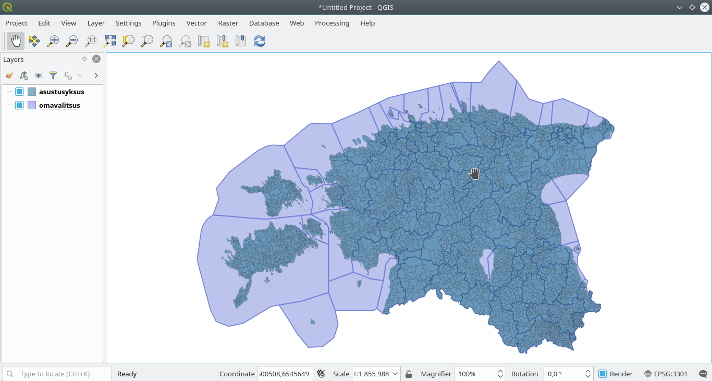Open the Web menu
712x381 pixels.
click(297, 23)
